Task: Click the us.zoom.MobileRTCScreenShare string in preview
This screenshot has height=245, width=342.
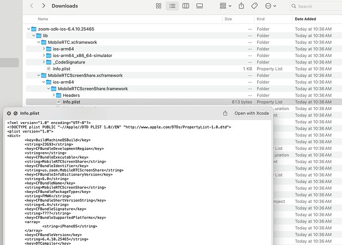Action: point(74,170)
